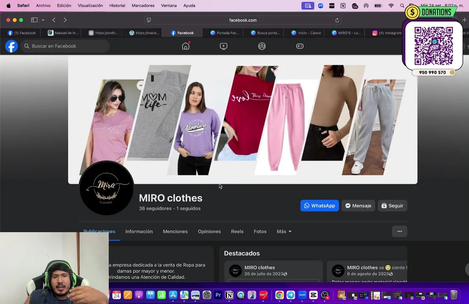Open the post dated 20 de julio de 2023

pos(264,274)
